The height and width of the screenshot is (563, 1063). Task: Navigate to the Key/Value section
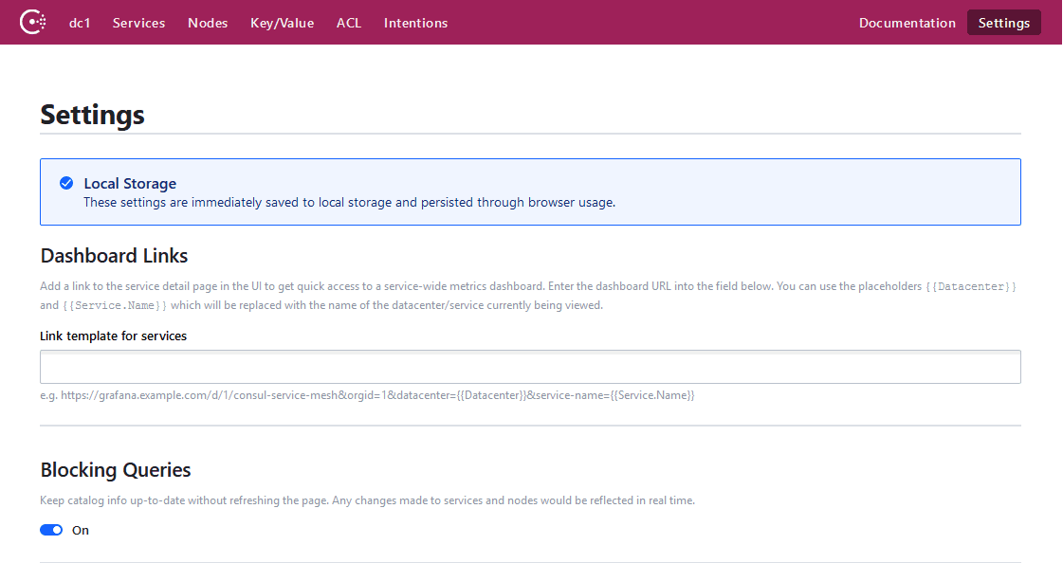click(x=282, y=22)
